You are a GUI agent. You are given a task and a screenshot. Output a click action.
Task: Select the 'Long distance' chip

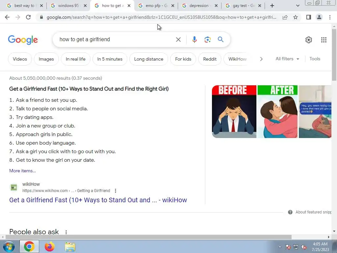point(149,59)
